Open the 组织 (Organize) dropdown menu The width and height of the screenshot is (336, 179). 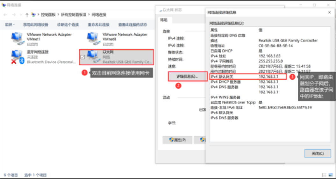[10, 25]
